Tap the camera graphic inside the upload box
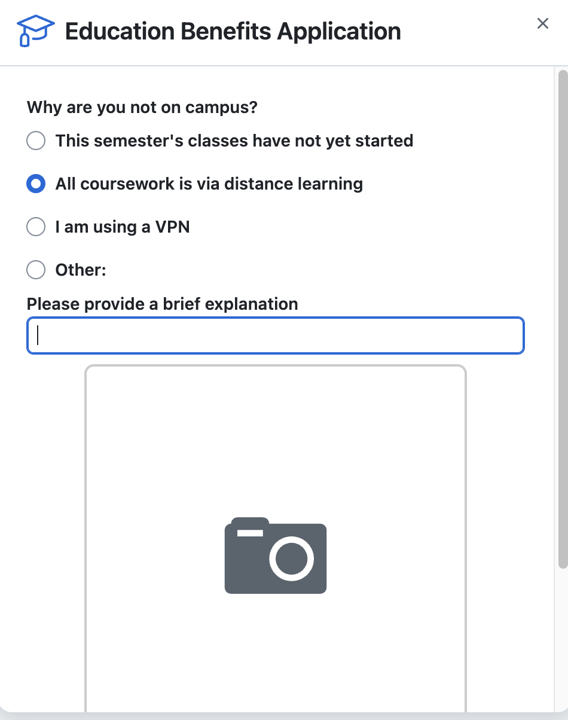The width and height of the screenshot is (568, 720). click(275, 556)
